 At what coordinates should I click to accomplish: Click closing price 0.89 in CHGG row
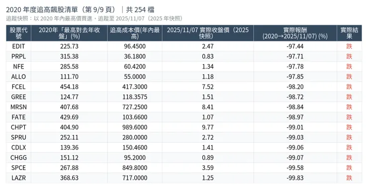click(208, 158)
